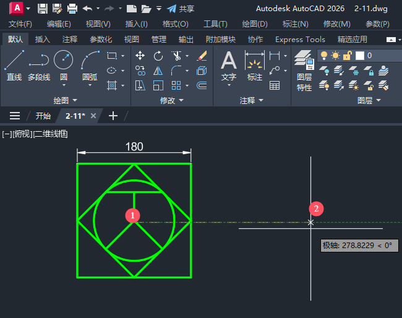The image size is (402, 318).
Task: Add a new drawing tab with plus
Action: (113, 116)
